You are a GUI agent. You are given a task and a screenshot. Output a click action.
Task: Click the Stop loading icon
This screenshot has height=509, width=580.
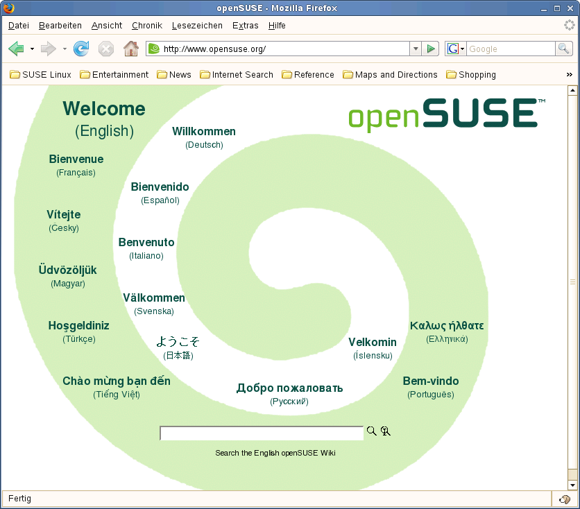105,49
